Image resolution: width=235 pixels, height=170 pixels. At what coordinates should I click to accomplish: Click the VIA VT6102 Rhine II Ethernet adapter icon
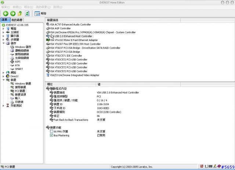(48, 40)
